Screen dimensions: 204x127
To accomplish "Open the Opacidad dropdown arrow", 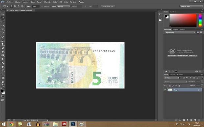I will pyautogui.click(x=202, y=82).
